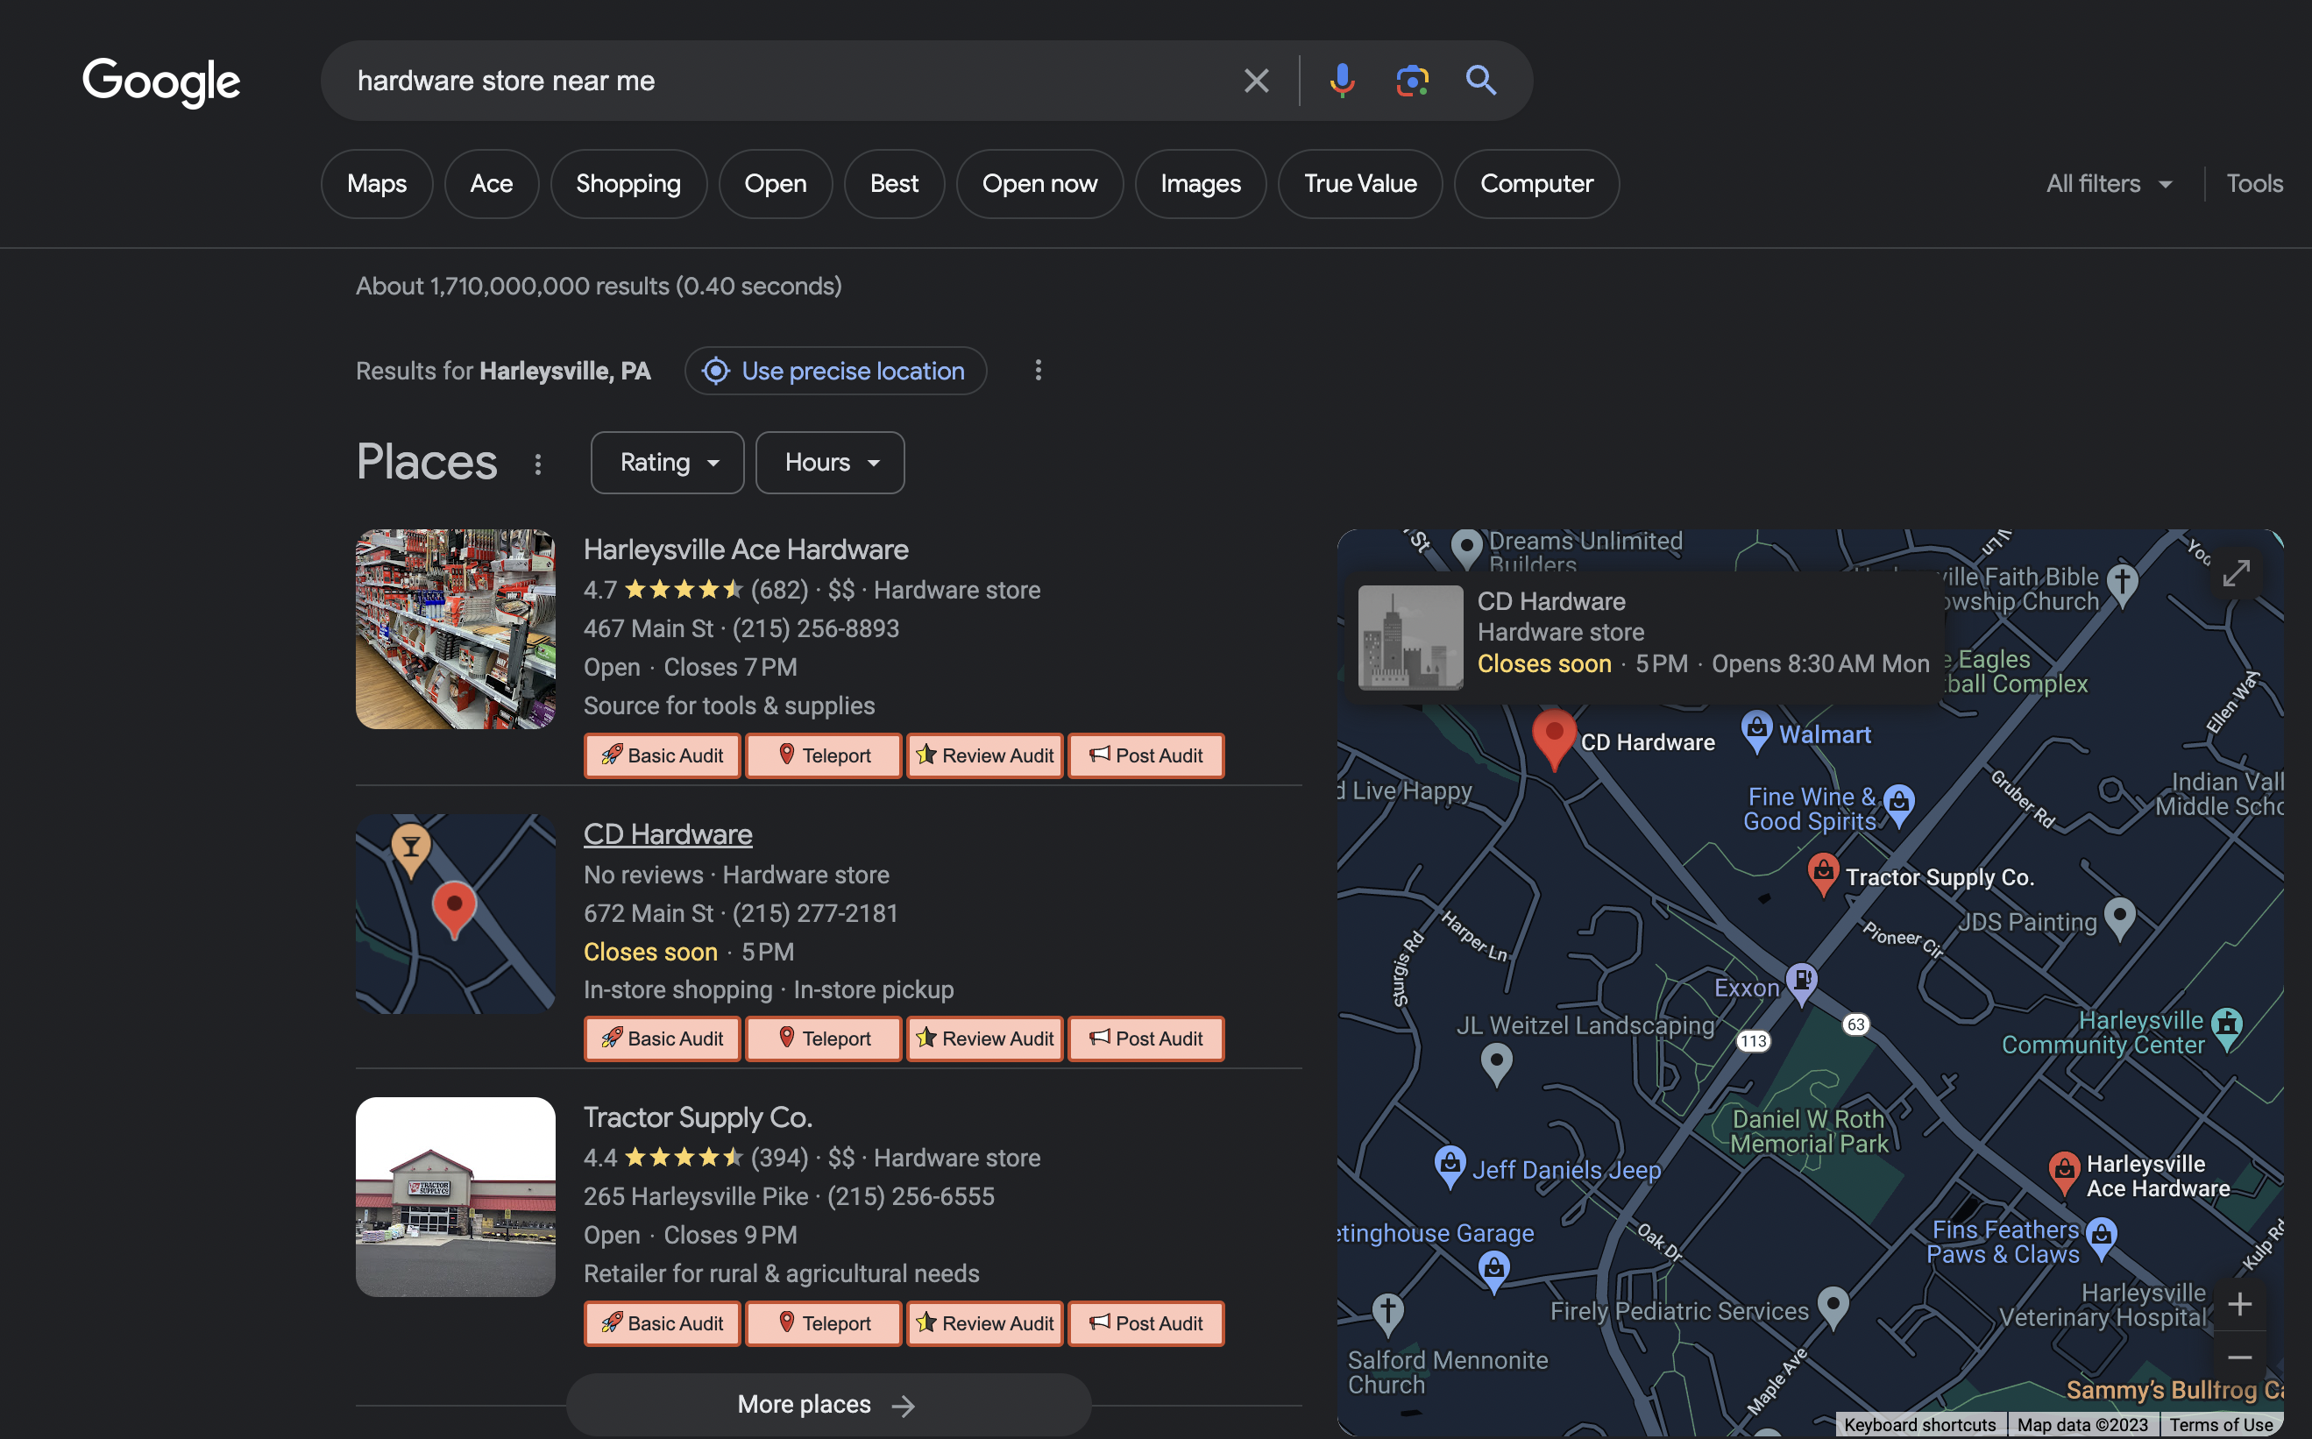Select the Open now filter chip
This screenshot has width=2312, height=1439.
pyautogui.click(x=1039, y=184)
